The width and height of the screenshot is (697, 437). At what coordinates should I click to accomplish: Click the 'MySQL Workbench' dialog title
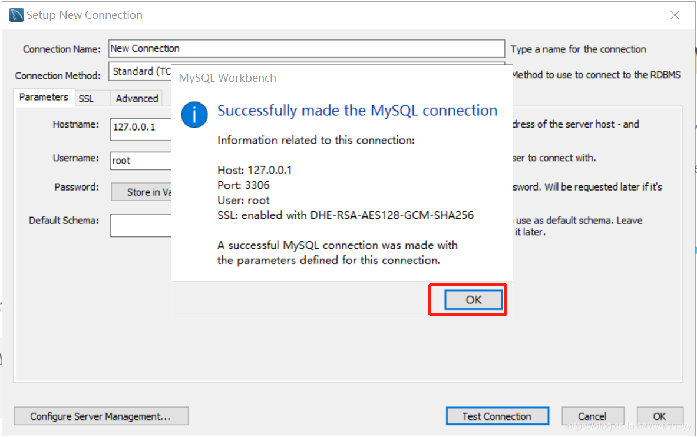[227, 78]
